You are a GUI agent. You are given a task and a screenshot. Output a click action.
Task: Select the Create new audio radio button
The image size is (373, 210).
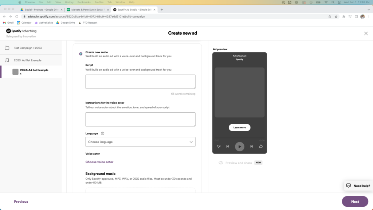tap(81, 54)
